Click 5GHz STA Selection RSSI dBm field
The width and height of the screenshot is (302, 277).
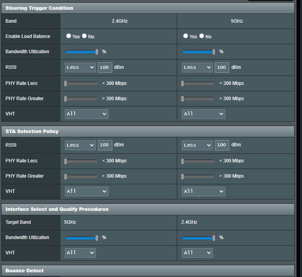coord(222,145)
